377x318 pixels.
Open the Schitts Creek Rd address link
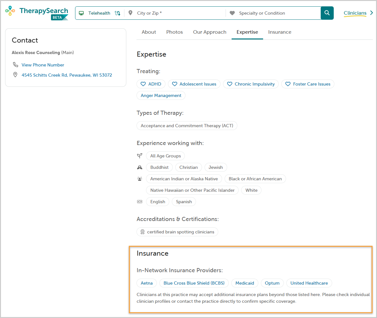point(67,75)
